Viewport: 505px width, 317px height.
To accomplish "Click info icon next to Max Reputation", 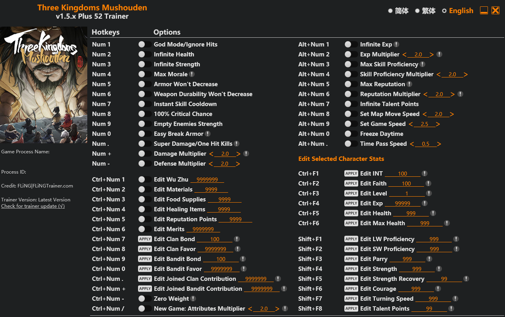I will tap(409, 84).
